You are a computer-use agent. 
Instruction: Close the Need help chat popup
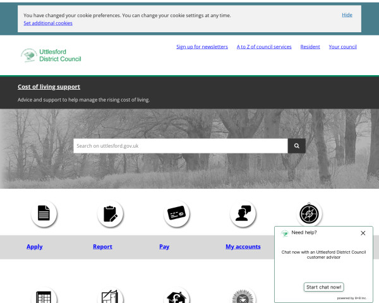click(x=363, y=233)
